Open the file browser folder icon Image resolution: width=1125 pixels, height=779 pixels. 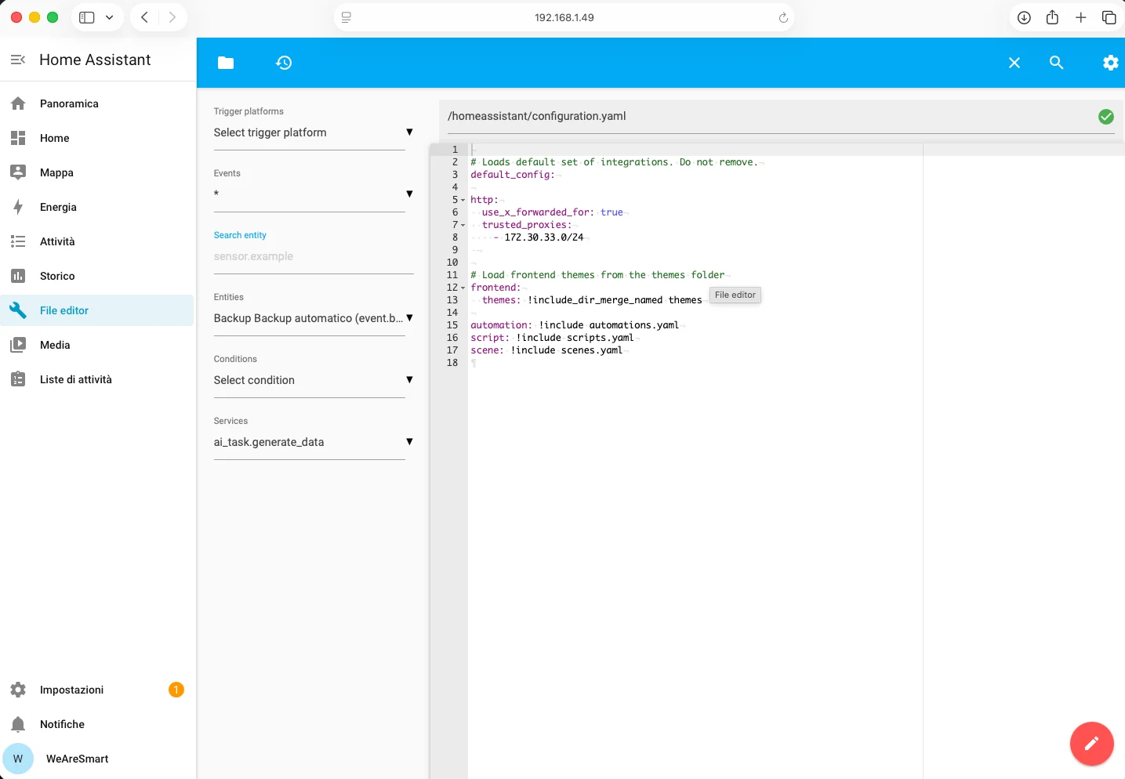click(226, 63)
